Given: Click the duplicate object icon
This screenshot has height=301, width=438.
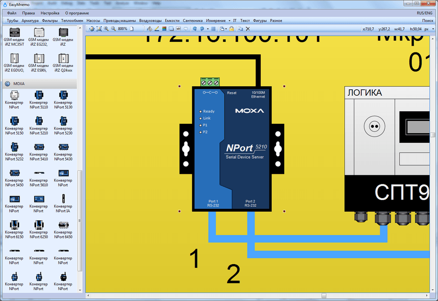Looking at the screenshot, I should point(240,29).
